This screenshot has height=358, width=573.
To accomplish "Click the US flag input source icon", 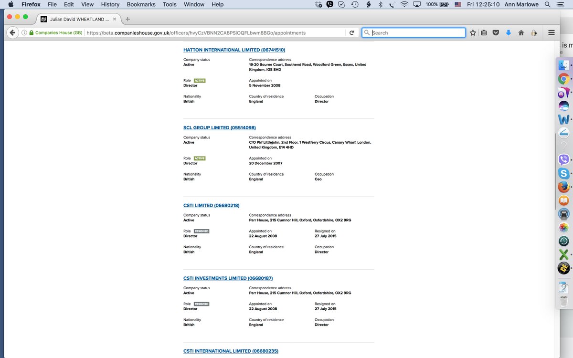I will pyautogui.click(x=458, y=4).
